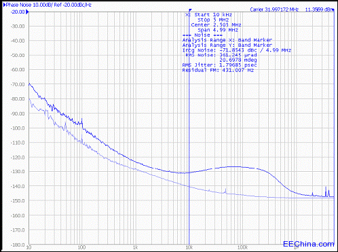Click the tallest spur near right edge of plot
This screenshot has height=252, width=338.
pos(326,187)
